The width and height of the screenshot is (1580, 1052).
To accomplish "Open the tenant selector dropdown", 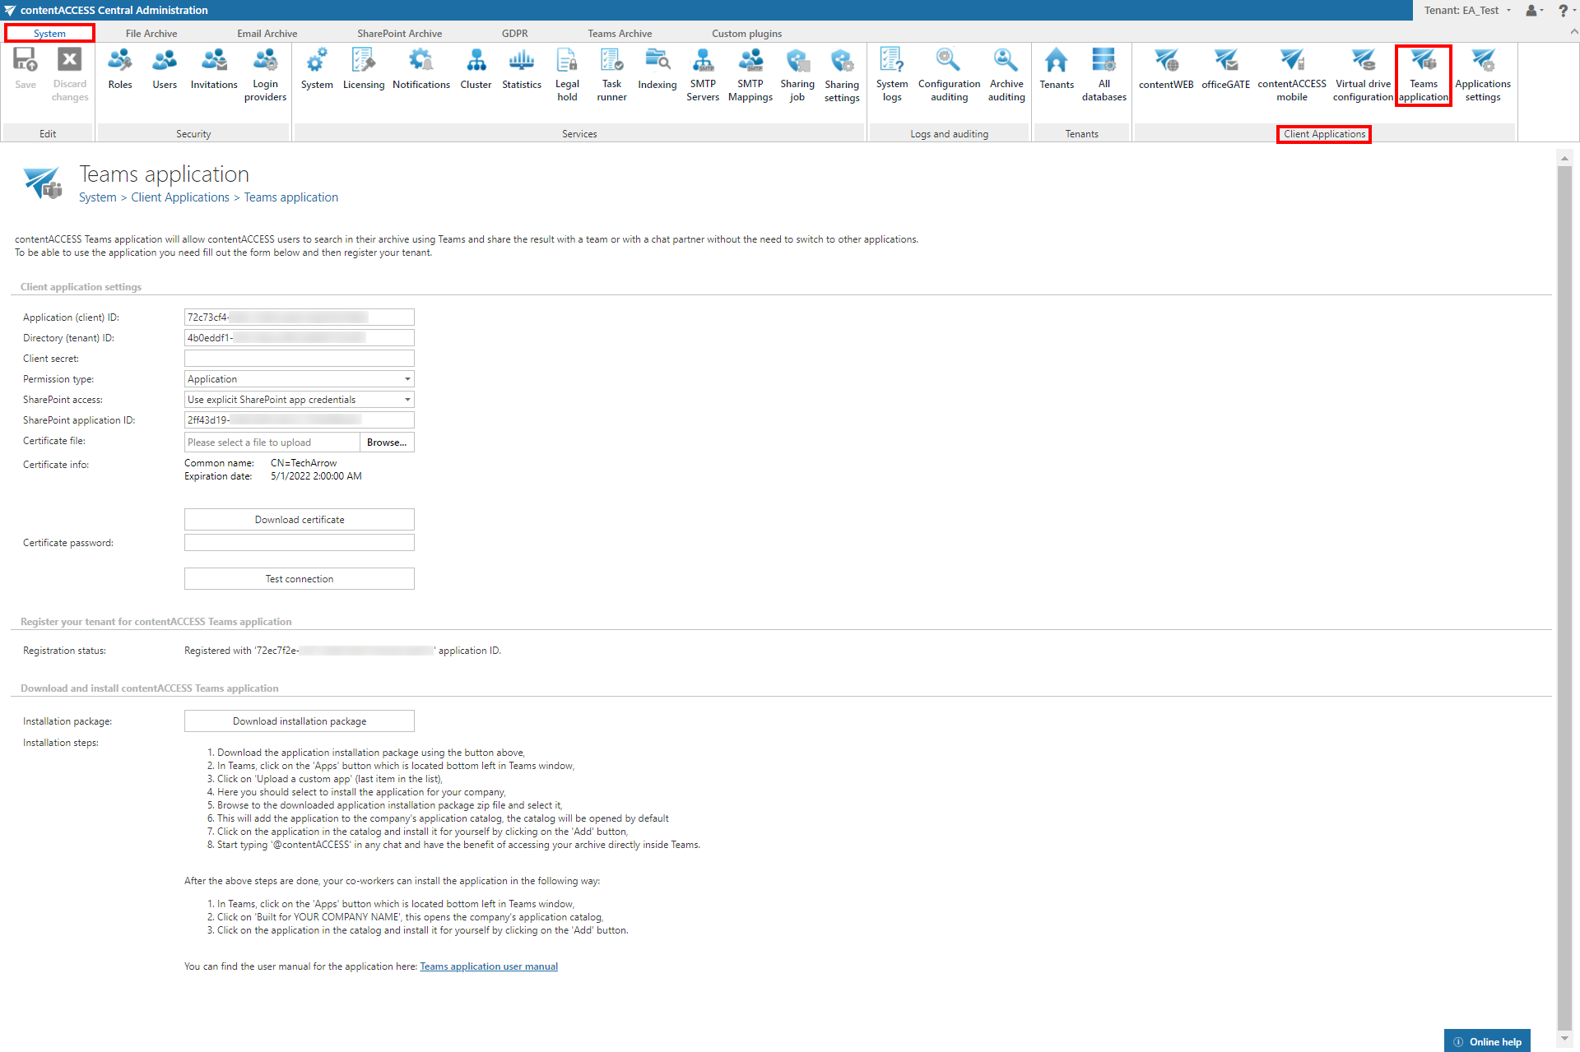I will pos(1469,11).
